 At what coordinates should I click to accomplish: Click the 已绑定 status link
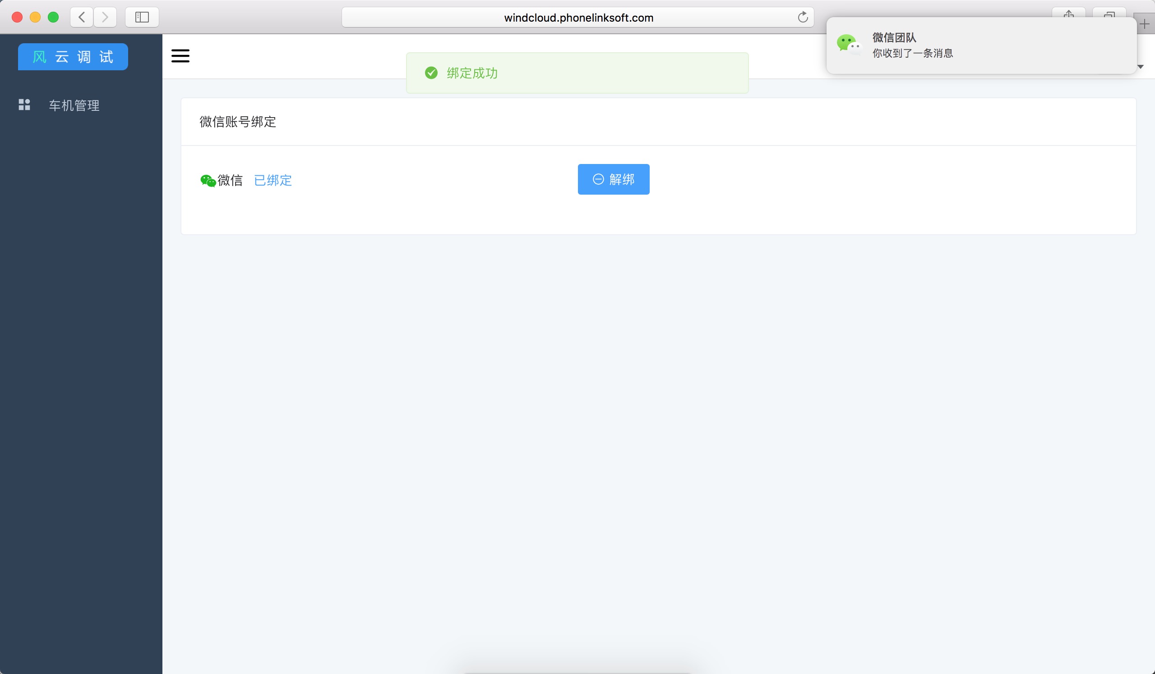point(273,180)
